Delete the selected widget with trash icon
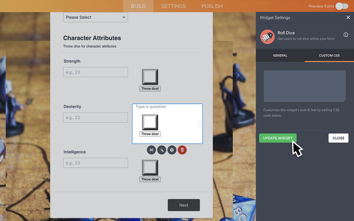 click(x=182, y=150)
